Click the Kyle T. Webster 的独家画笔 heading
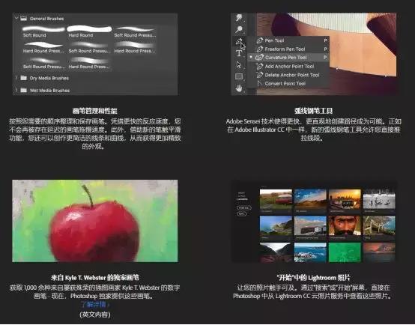Image resolution: width=415 pixels, height=325 pixels. (95, 277)
